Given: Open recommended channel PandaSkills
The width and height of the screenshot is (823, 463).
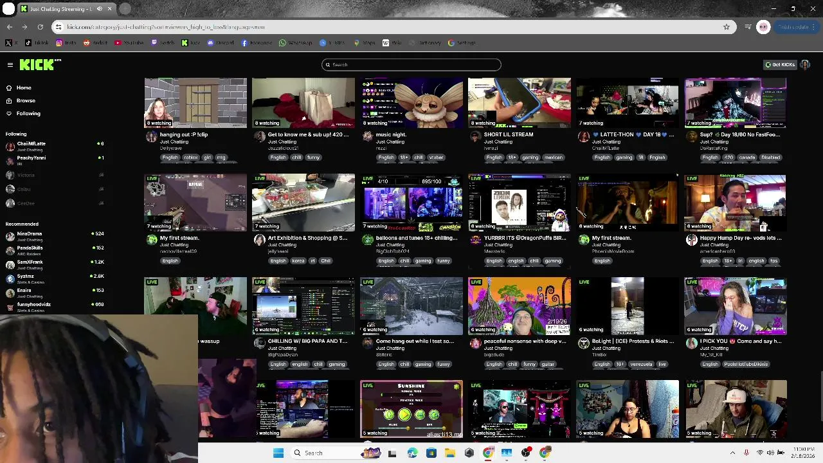Looking at the screenshot, I should coord(55,250).
